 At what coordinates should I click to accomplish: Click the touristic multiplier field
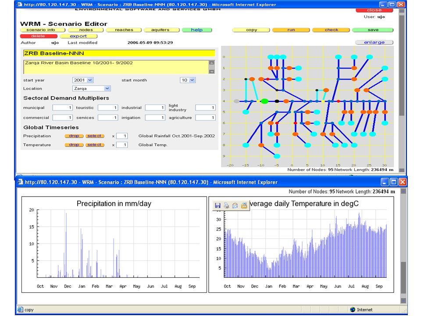[108, 108]
